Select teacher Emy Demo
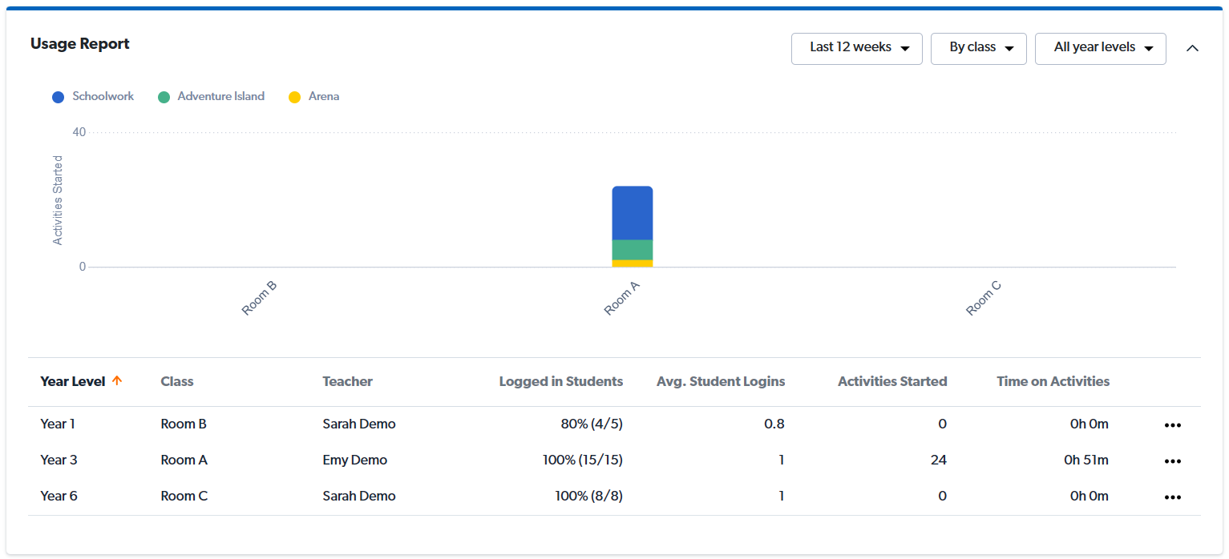The height and width of the screenshot is (559, 1229). tap(355, 460)
